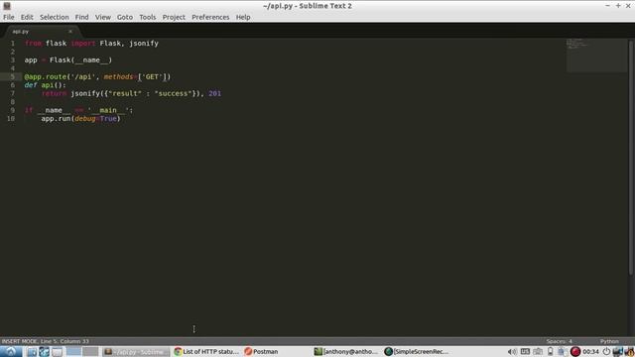The height and width of the screenshot is (357, 635).
Task: Click the US keyboard layout indicator
Action: pos(525,352)
